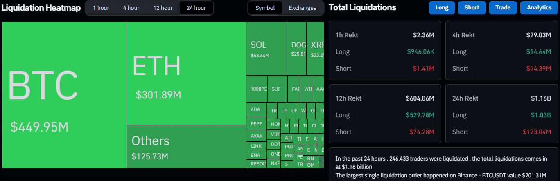Select the AVAX heatmap tile

pos(256,136)
